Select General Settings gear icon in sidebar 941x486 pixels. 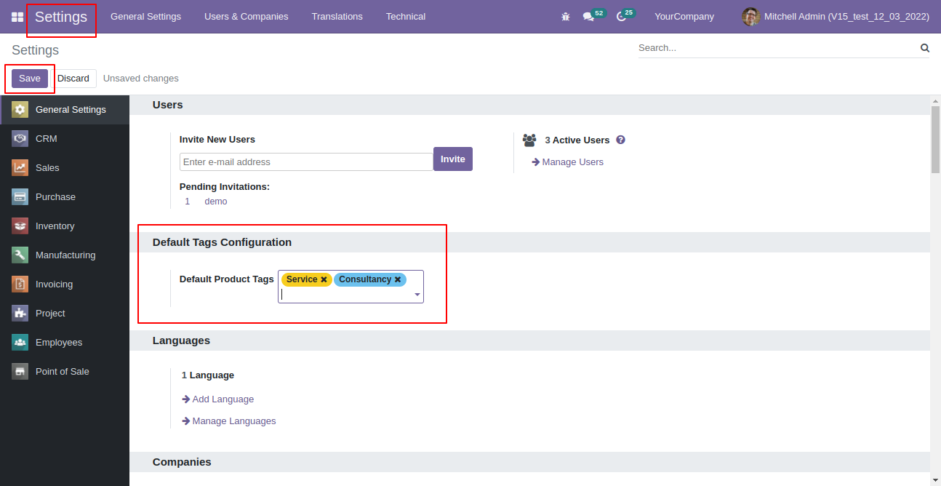point(20,109)
